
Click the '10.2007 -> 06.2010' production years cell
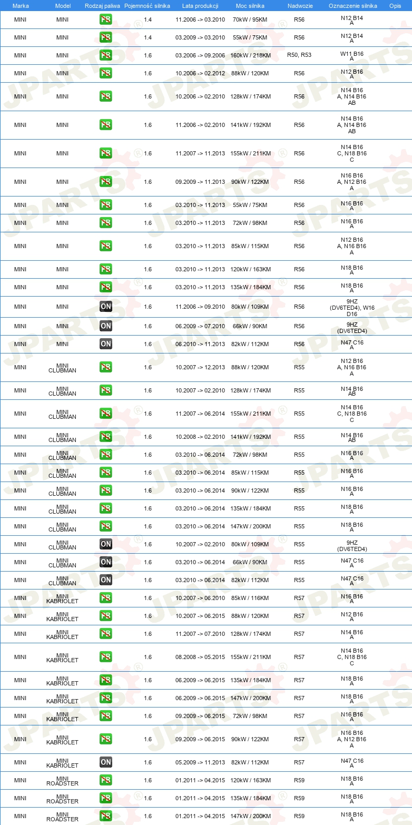tap(200, 598)
